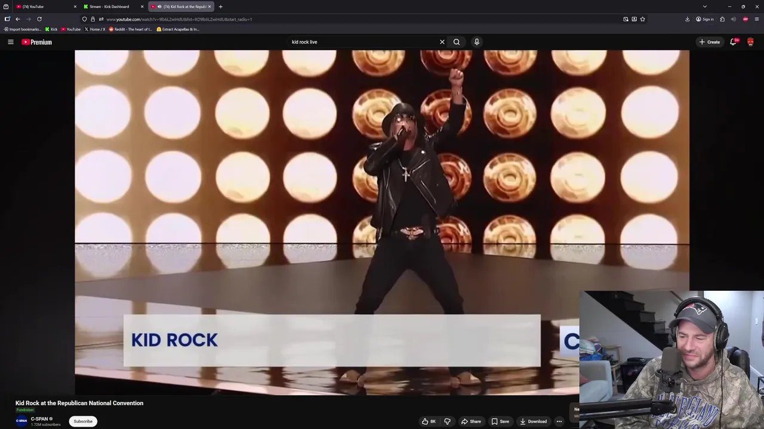The image size is (764, 429).
Task: Like the video with thumbs up
Action: tap(429, 421)
